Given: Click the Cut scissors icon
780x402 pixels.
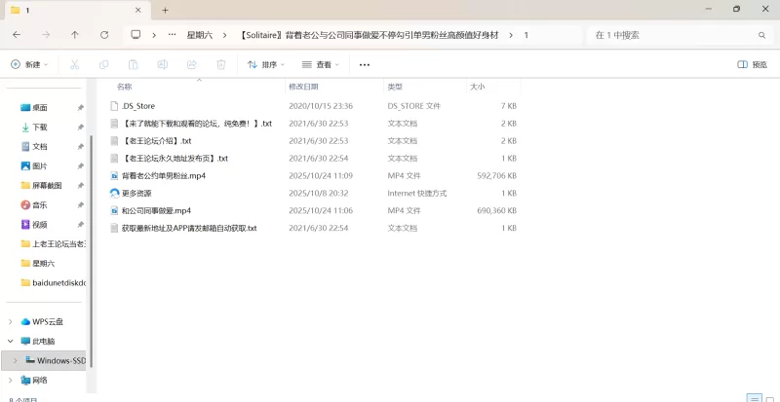Looking at the screenshot, I should point(75,64).
